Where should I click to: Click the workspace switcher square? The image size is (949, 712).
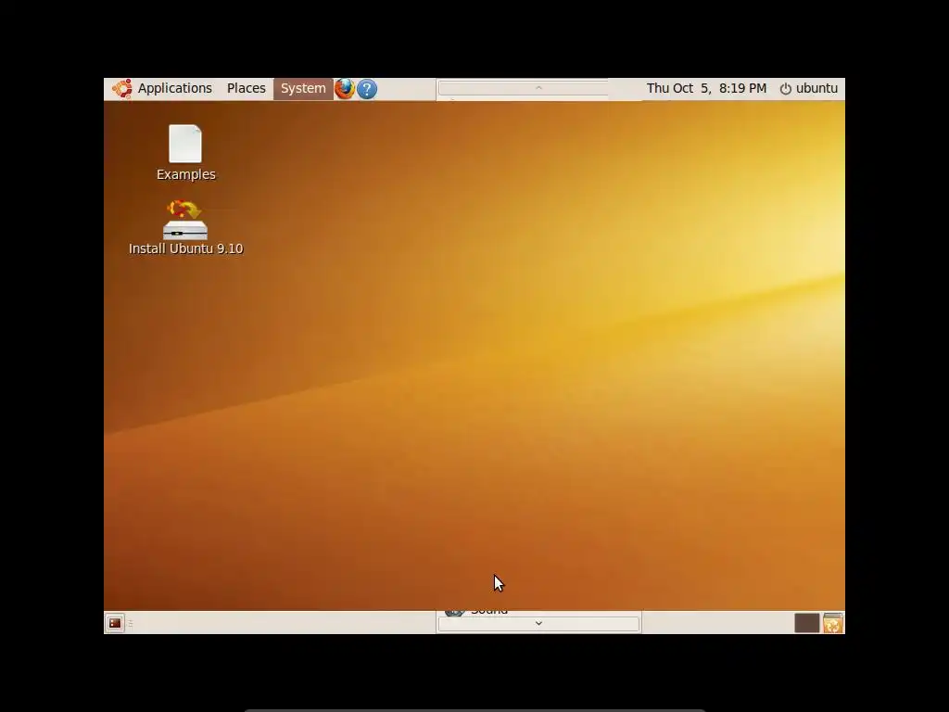coord(806,623)
